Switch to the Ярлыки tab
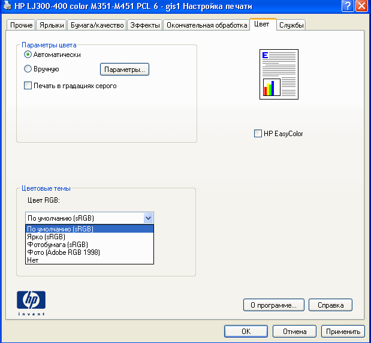The image size is (371, 343). pos(52,25)
